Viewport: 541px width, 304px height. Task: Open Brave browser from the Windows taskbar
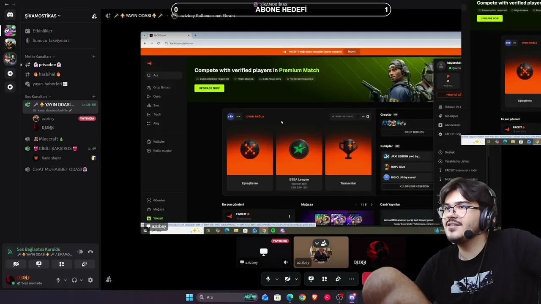(314, 297)
